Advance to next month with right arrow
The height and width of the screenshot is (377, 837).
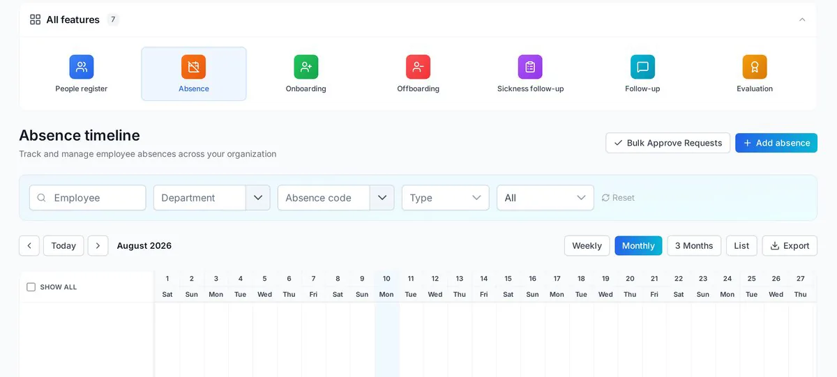tap(98, 245)
